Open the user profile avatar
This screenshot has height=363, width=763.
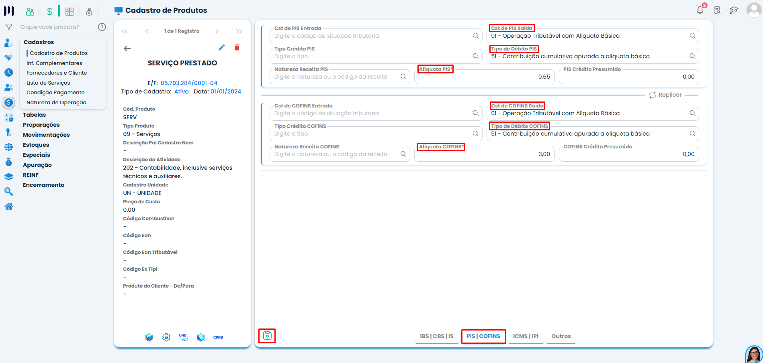click(x=754, y=10)
